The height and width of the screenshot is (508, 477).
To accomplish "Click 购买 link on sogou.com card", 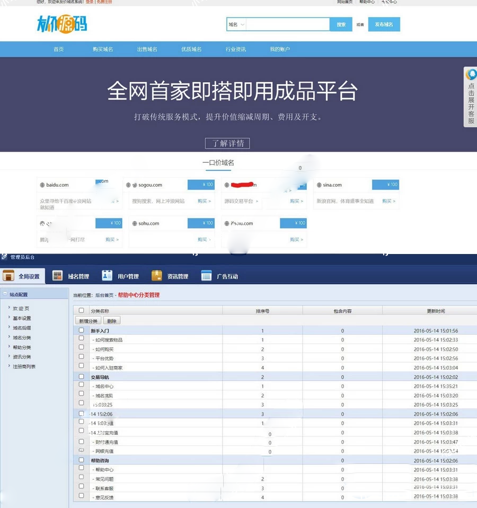I will [x=204, y=201].
